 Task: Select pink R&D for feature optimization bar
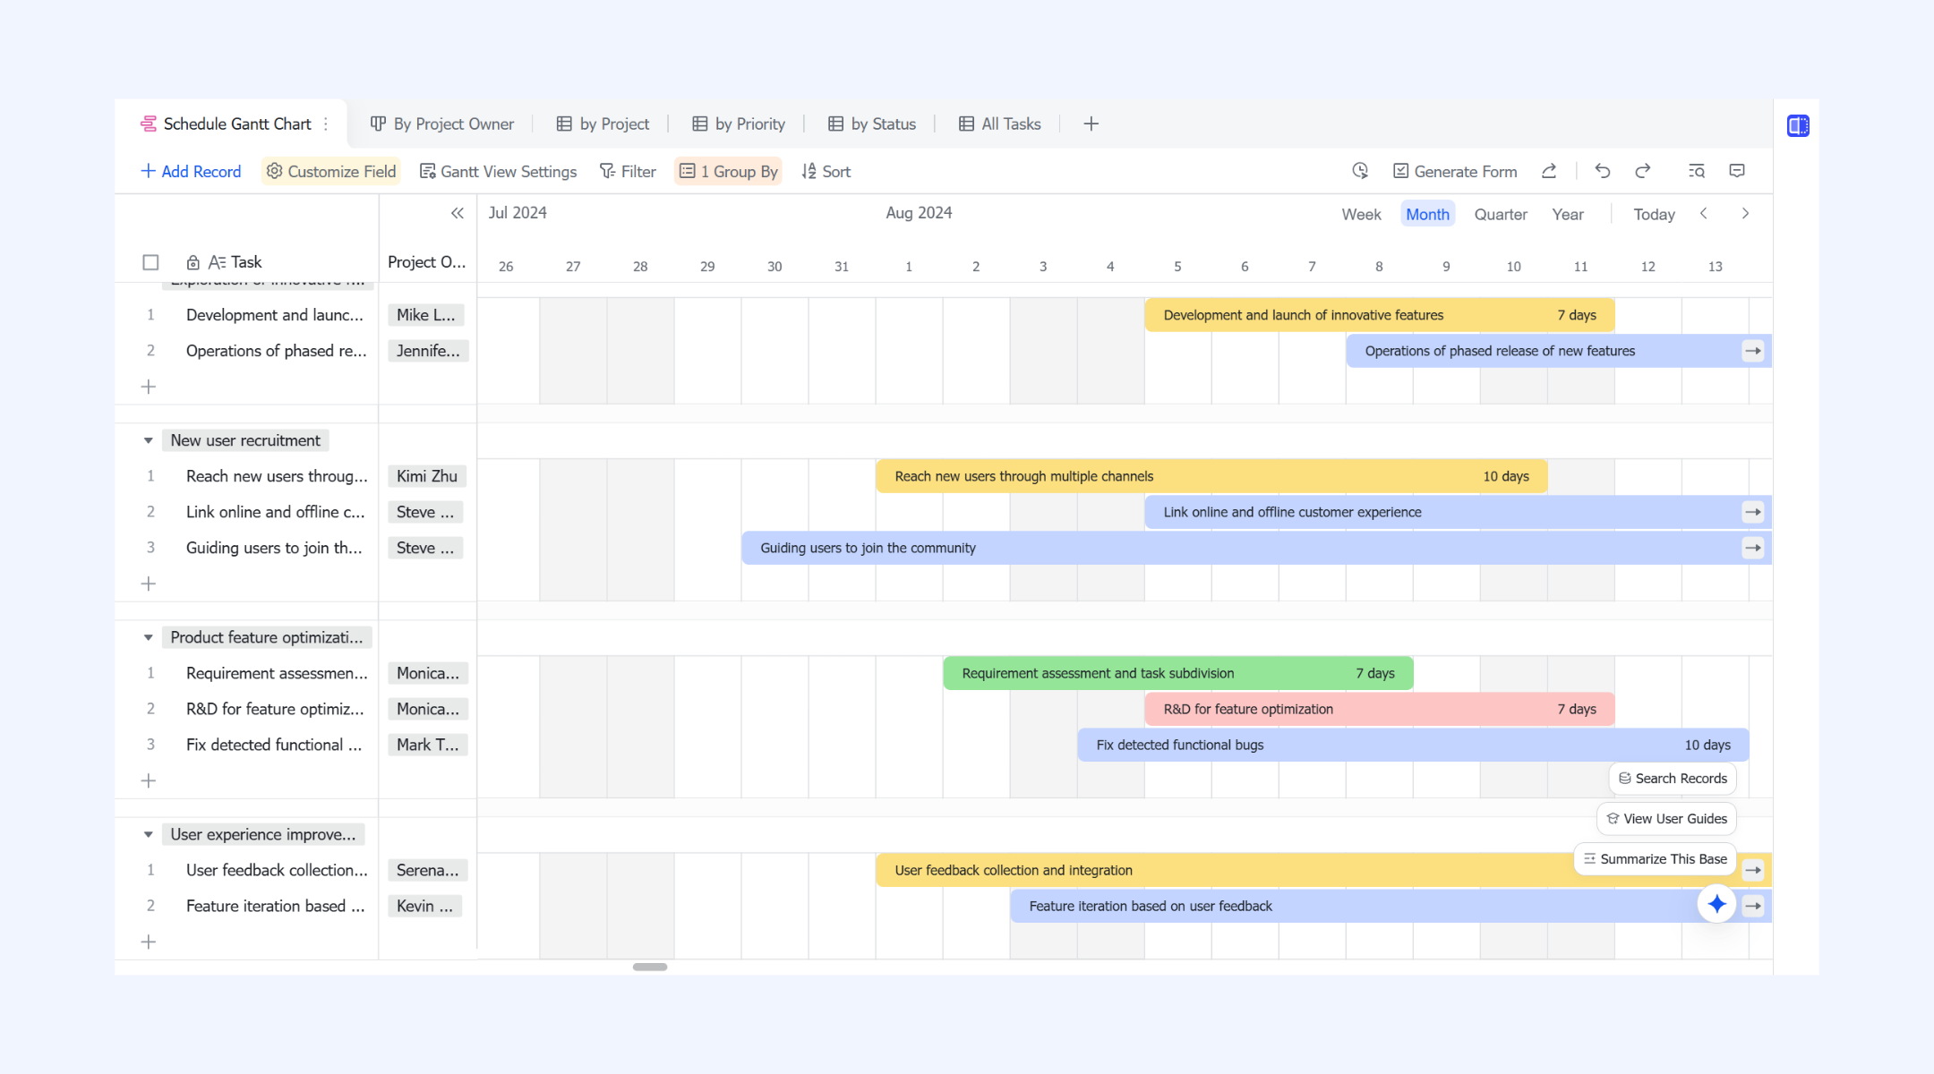click(x=1379, y=709)
